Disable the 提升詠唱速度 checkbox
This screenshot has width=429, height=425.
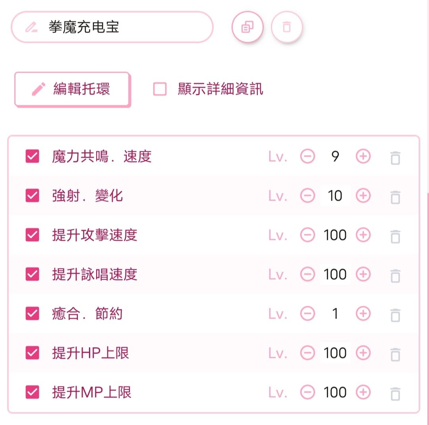32,274
